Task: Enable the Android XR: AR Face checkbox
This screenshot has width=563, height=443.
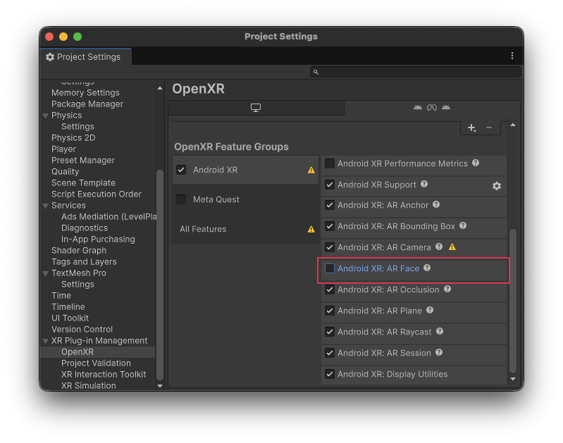Action: point(330,268)
